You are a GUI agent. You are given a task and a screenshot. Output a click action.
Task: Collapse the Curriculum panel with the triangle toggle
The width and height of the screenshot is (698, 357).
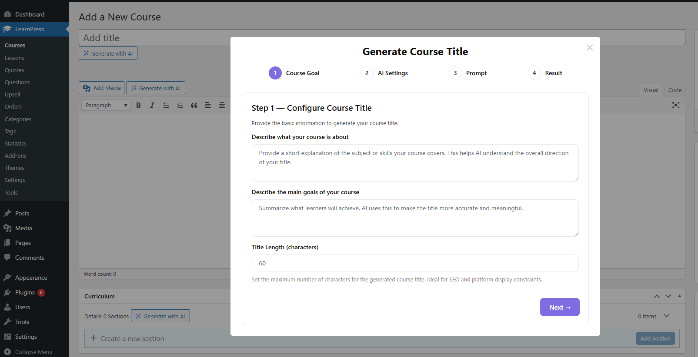[679, 296]
